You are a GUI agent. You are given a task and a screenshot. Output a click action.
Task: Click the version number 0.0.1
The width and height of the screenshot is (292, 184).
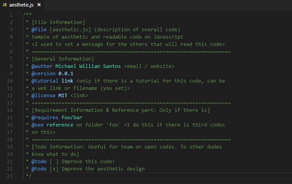(x=66, y=74)
